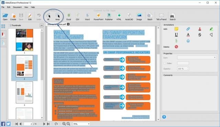Click the Undo toolbar icon
This screenshot has width=220, height=127.
click(39, 17)
